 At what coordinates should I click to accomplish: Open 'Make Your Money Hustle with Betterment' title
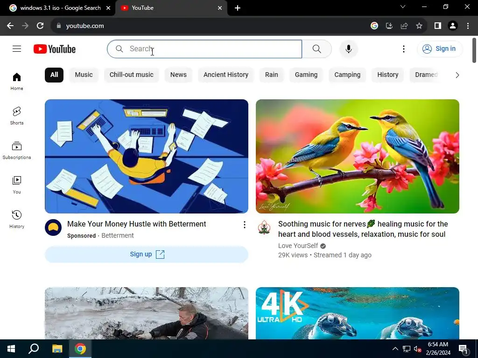coord(137,224)
